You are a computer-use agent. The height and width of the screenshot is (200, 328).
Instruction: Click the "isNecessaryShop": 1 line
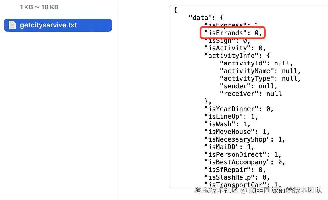tap(245, 139)
